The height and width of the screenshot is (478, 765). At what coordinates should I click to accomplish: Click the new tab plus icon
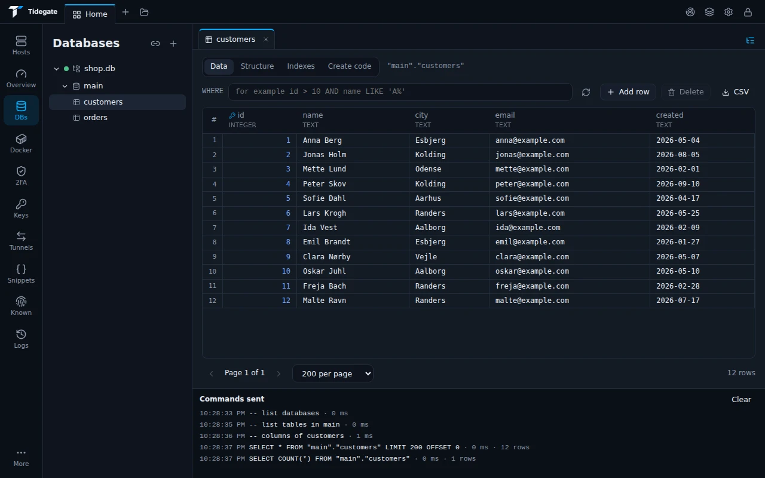coord(126,12)
